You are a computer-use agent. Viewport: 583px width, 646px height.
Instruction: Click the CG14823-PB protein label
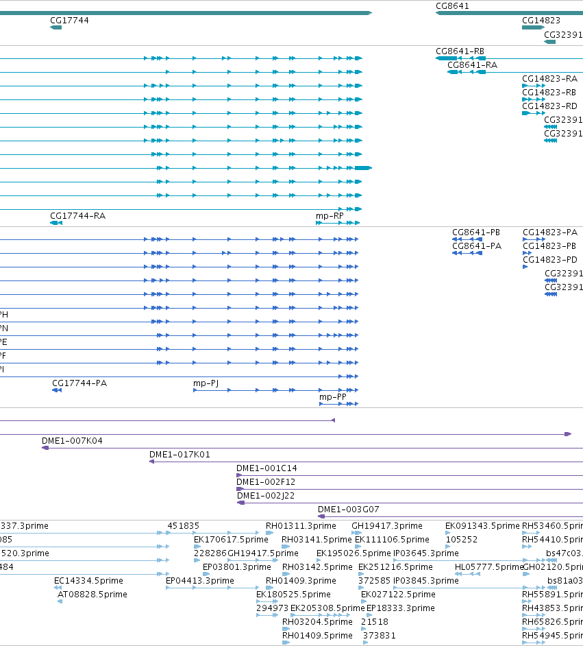549,246
